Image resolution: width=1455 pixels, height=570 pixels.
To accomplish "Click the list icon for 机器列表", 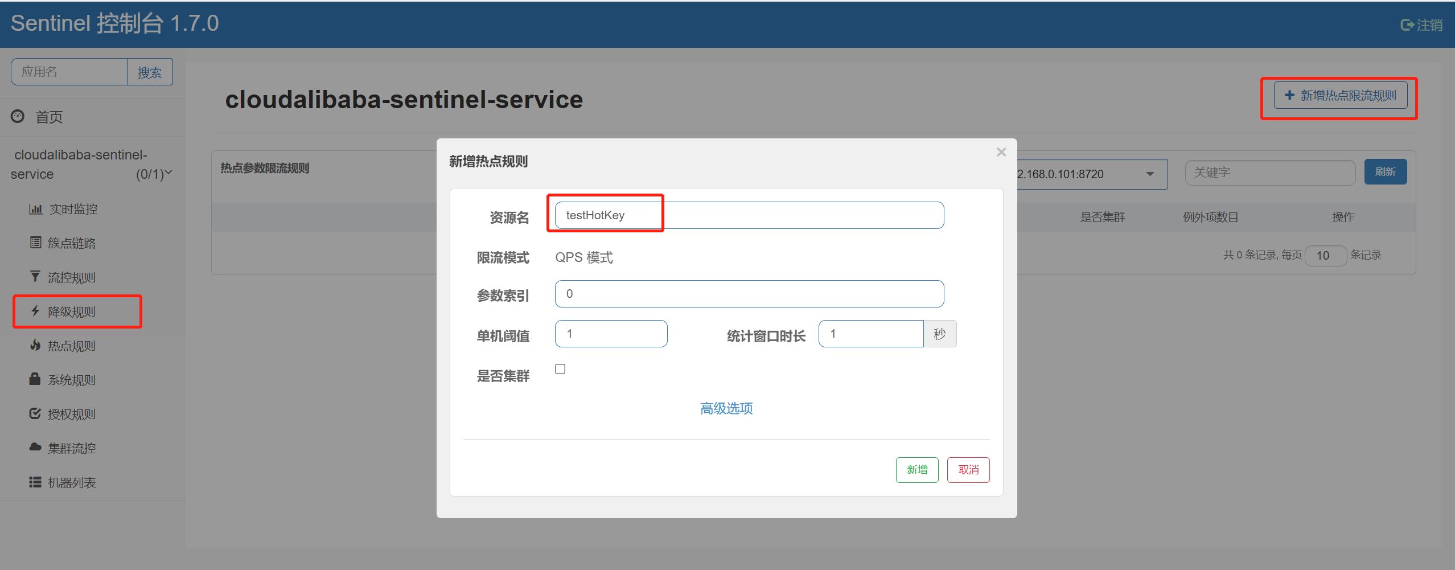I will click(35, 482).
